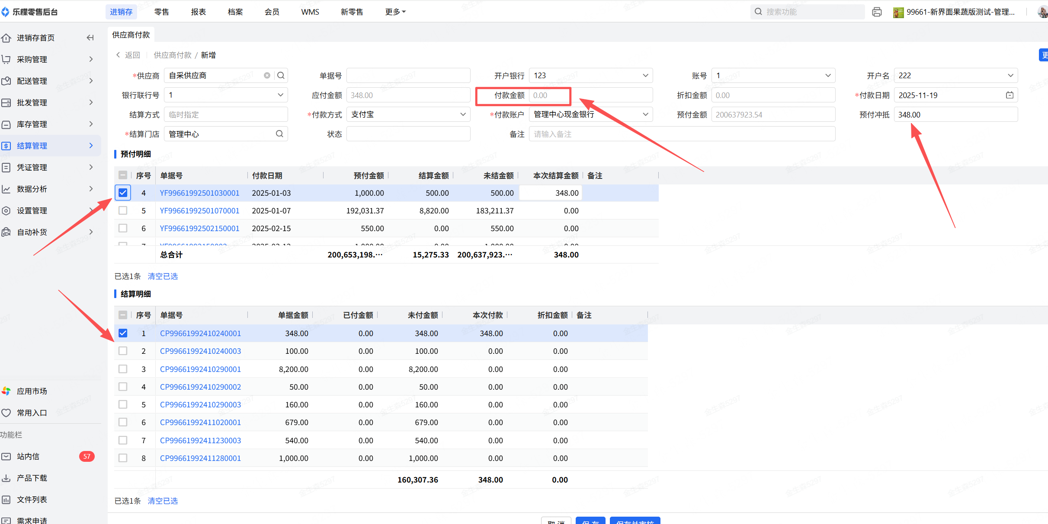This screenshot has width=1048, height=524.
Task: Click the 应用市场 app market icon
Action: 6,391
